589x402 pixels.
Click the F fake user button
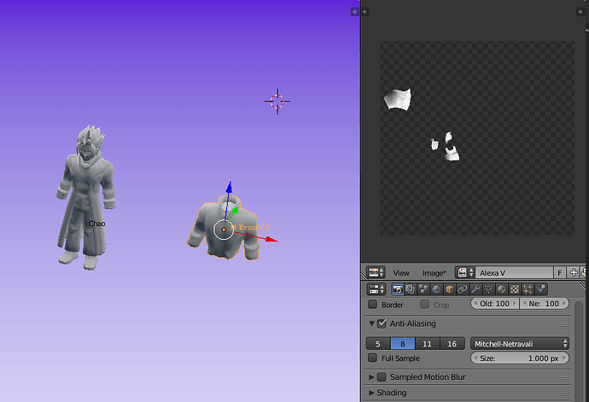pos(560,273)
